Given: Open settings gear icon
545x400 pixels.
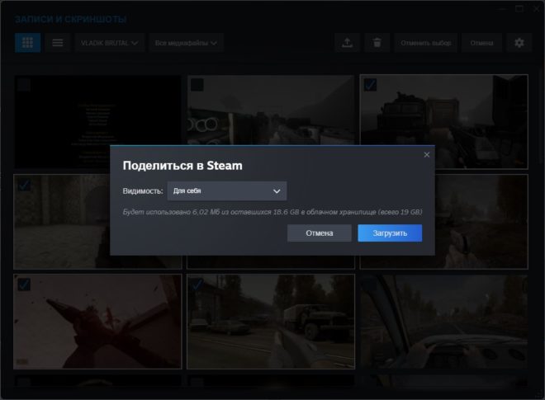Looking at the screenshot, I should point(519,43).
